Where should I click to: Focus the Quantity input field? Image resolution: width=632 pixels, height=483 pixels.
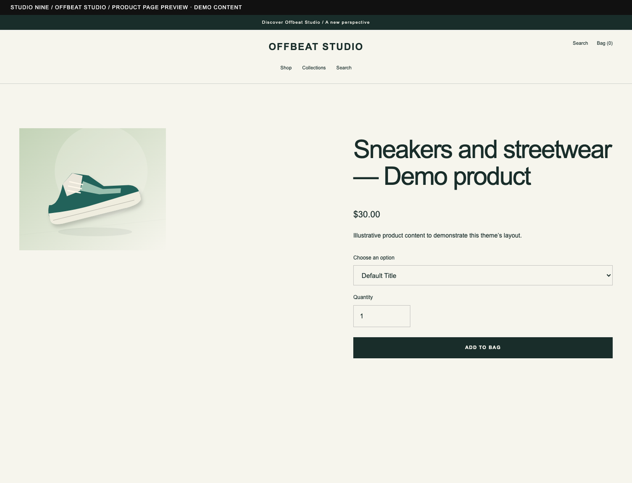pos(382,316)
